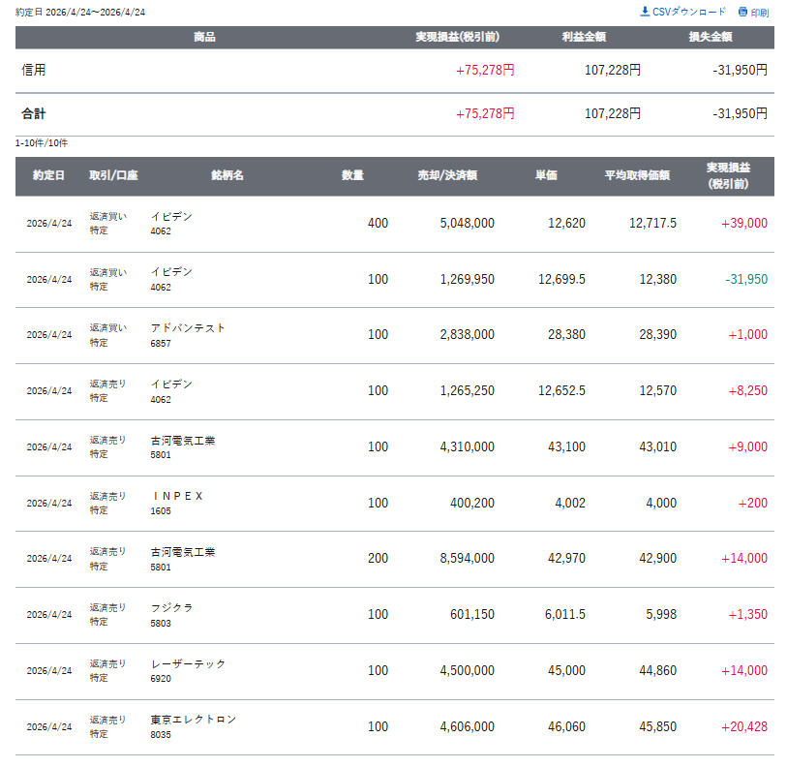Screen dimensions: 787x768
Task: Click the +20,428 realized profit value
Action: 743,727
